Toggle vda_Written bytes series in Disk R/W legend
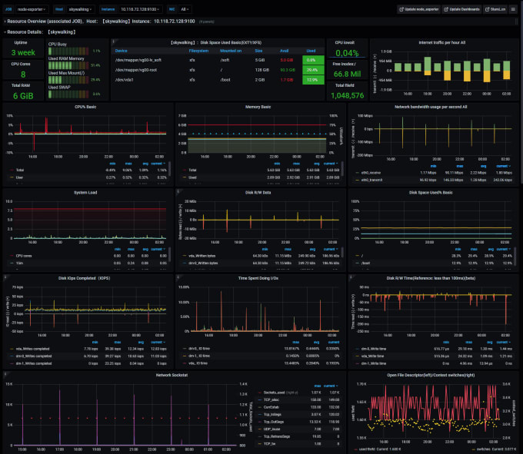The width and height of the screenshot is (523, 454). (x=202, y=256)
